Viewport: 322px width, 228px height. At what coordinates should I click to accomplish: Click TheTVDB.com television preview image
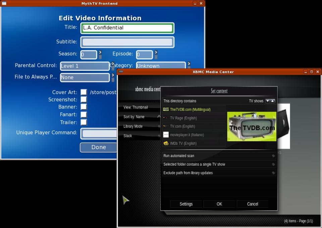click(x=252, y=126)
